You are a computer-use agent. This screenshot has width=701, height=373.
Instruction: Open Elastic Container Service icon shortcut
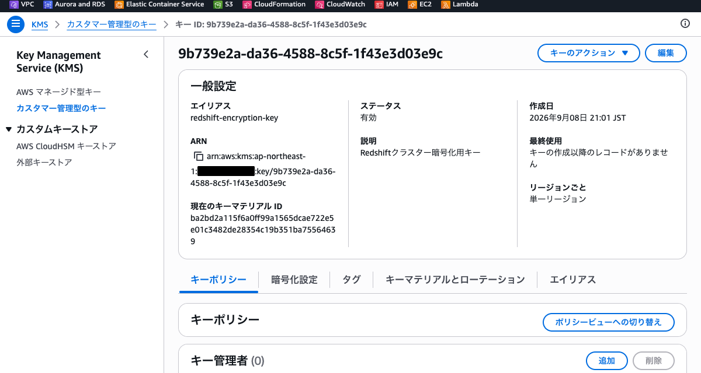119,5
